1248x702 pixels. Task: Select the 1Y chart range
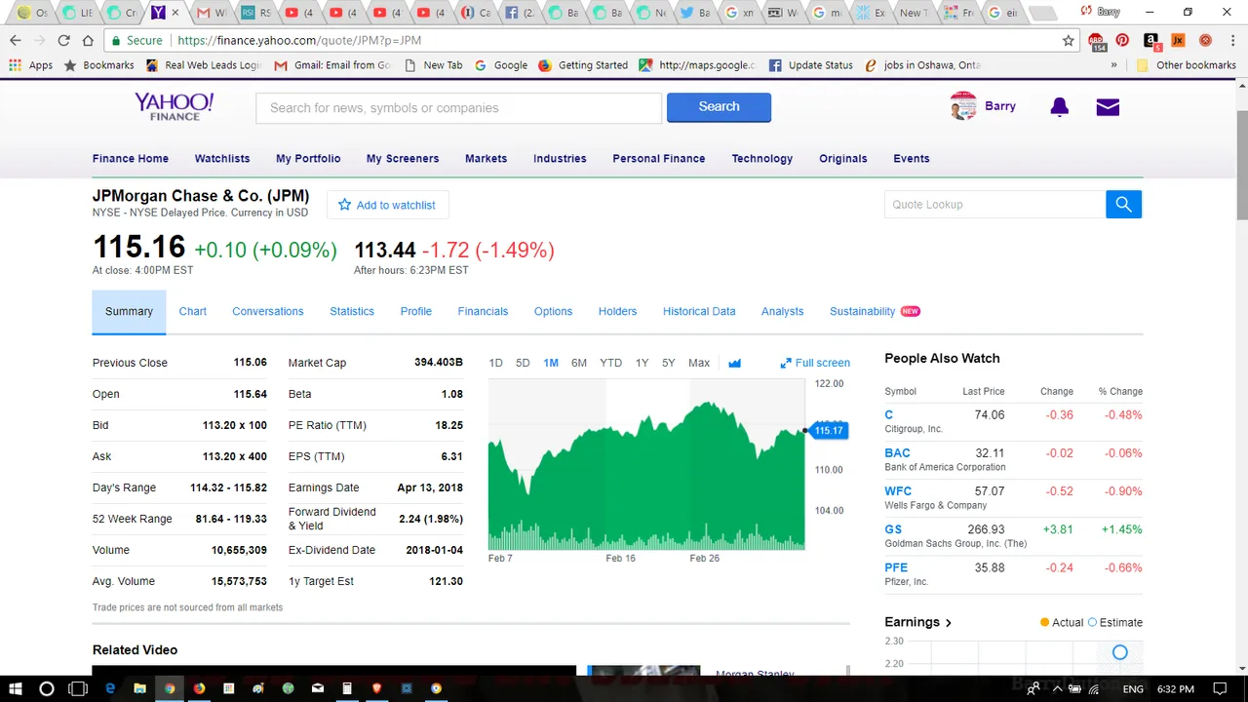coord(642,363)
